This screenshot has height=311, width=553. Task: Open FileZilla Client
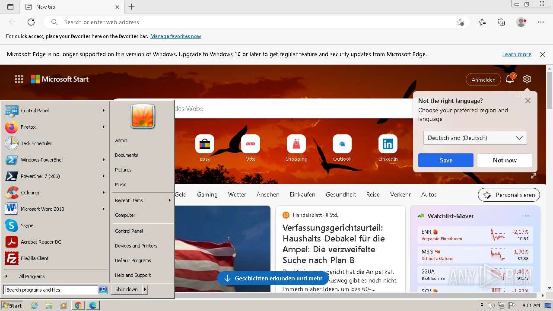[55, 258]
